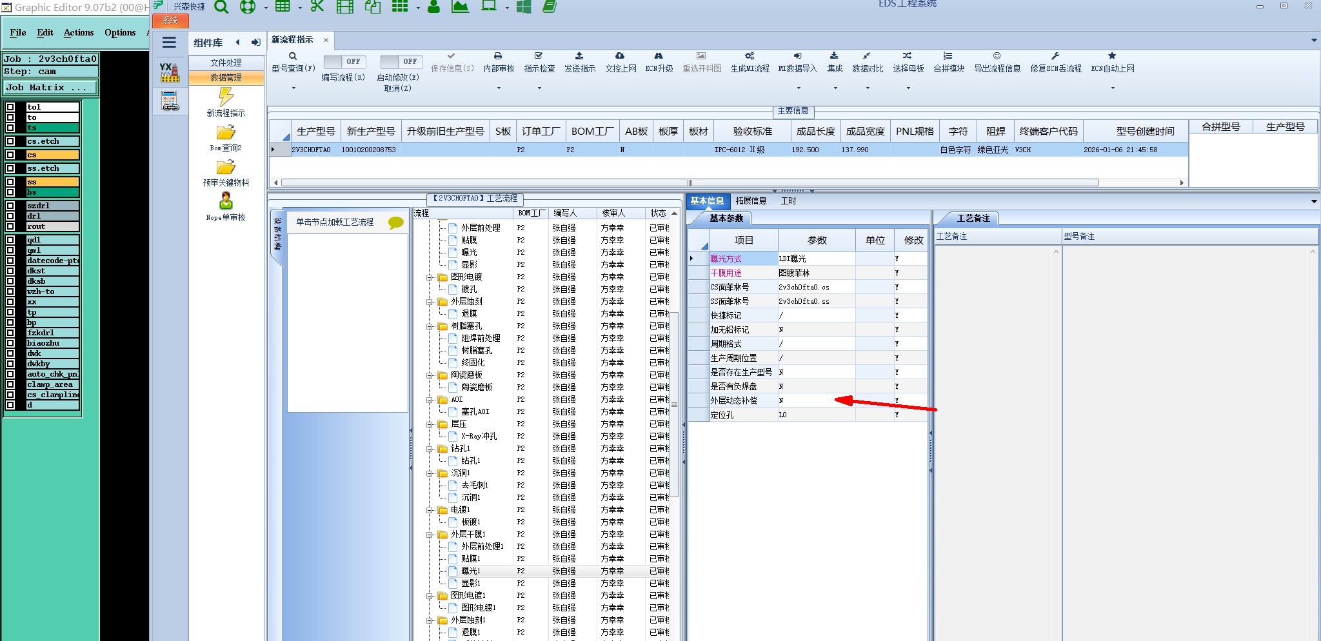
Task: Click the 内部审核 printer icon
Action: pos(498,56)
